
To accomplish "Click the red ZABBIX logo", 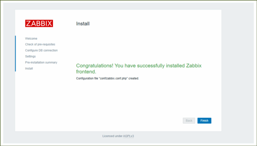I will 39,23.
